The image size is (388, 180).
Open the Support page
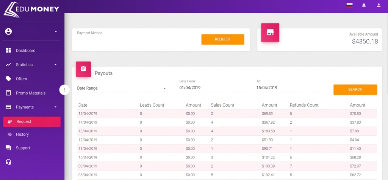coord(23,148)
